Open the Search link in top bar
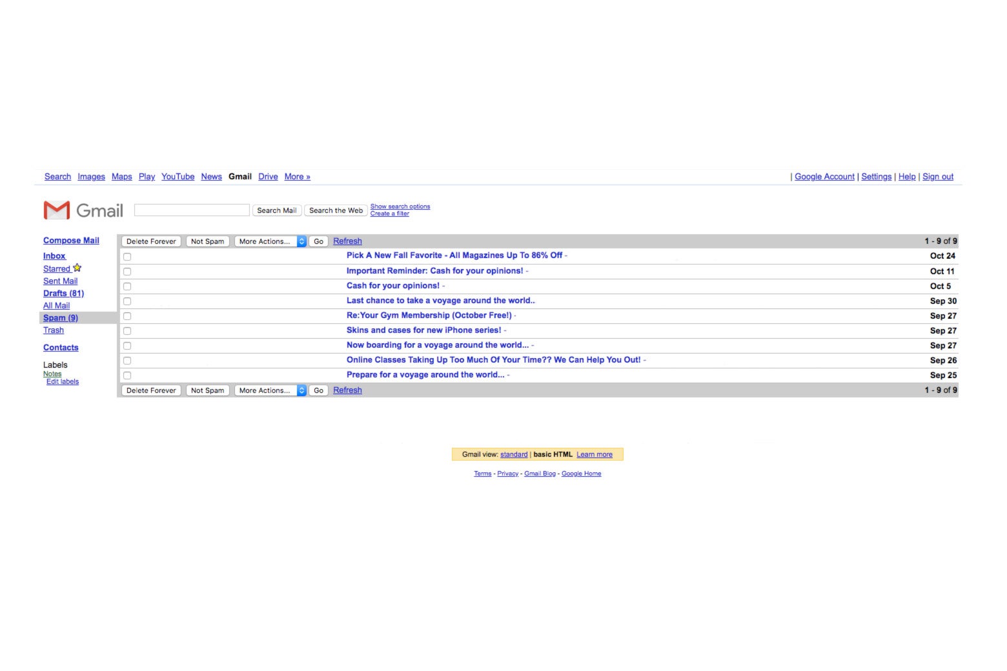1007x671 pixels. click(x=57, y=177)
